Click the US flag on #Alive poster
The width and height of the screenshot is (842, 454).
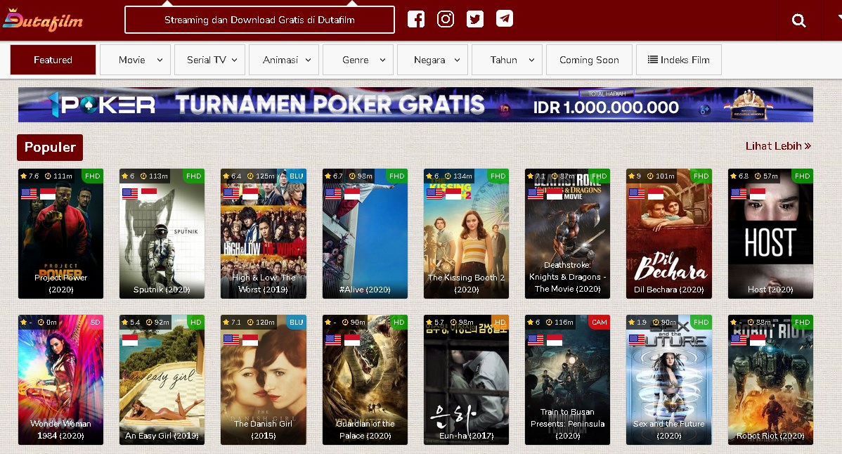(x=333, y=194)
